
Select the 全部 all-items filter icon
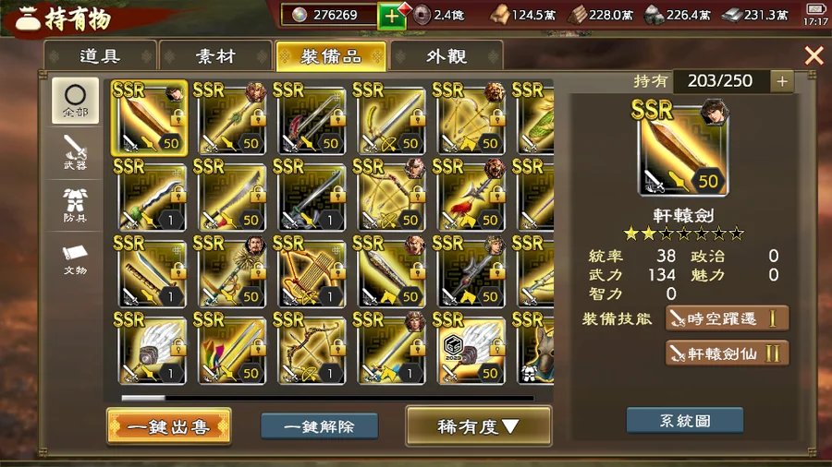pos(75,101)
